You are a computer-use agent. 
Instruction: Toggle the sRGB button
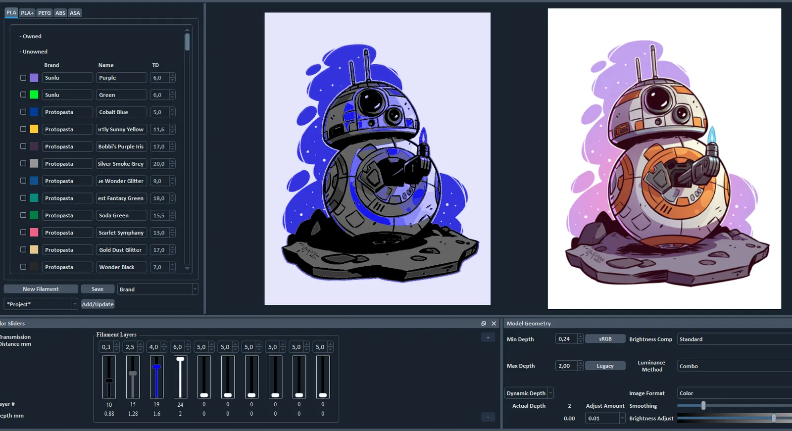(605, 339)
